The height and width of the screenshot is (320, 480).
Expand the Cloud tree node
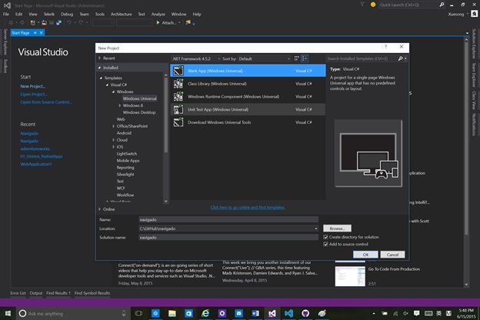pos(114,140)
